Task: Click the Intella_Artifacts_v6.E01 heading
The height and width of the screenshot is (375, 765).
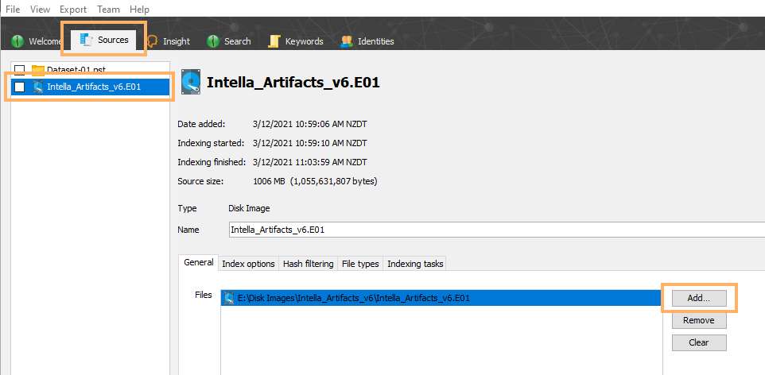Action: [x=293, y=83]
